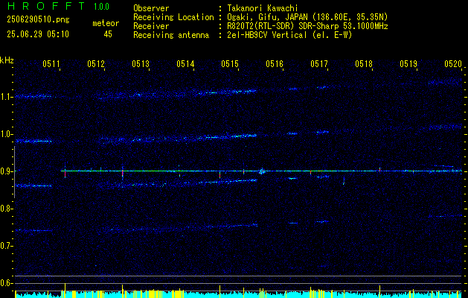Click the 0514 time marker
This screenshot has height=298, width=468.
pos(186,63)
